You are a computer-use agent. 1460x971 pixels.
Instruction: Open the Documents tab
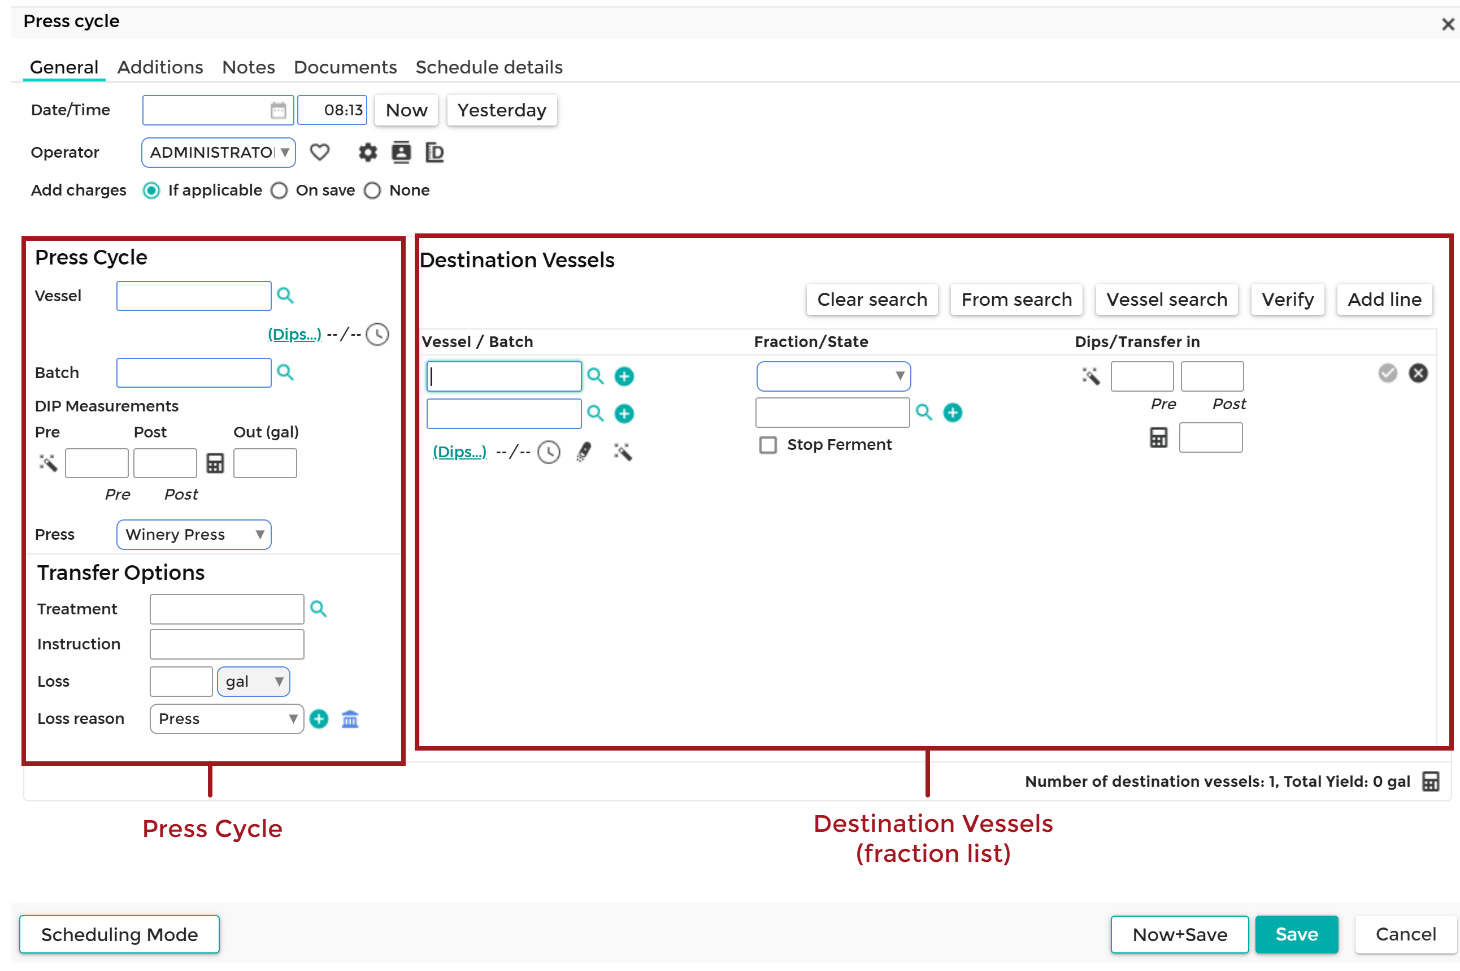tap(345, 67)
